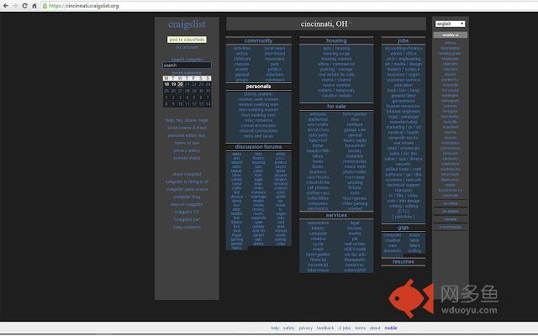This screenshot has width=538, height=336.
Task: Open the personals section header
Action: tap(258, 87)
